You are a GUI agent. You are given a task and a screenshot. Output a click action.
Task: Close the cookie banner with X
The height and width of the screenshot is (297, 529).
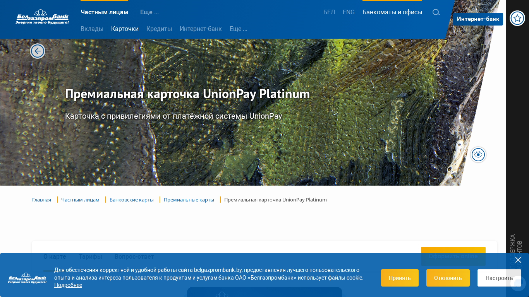click(x=518, y=260)
